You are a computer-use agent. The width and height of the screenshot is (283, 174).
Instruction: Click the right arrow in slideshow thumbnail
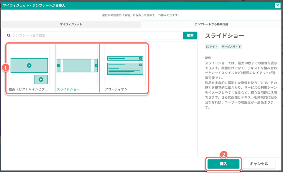[96, 66]
